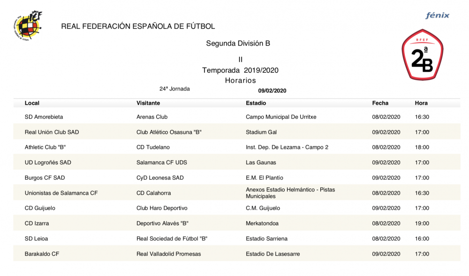
Task: Click Real Unión Club SAD row
Action: [52, 132]
